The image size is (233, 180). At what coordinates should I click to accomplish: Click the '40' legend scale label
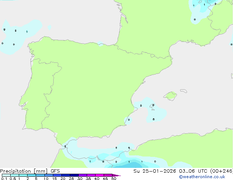coord(97,179)
